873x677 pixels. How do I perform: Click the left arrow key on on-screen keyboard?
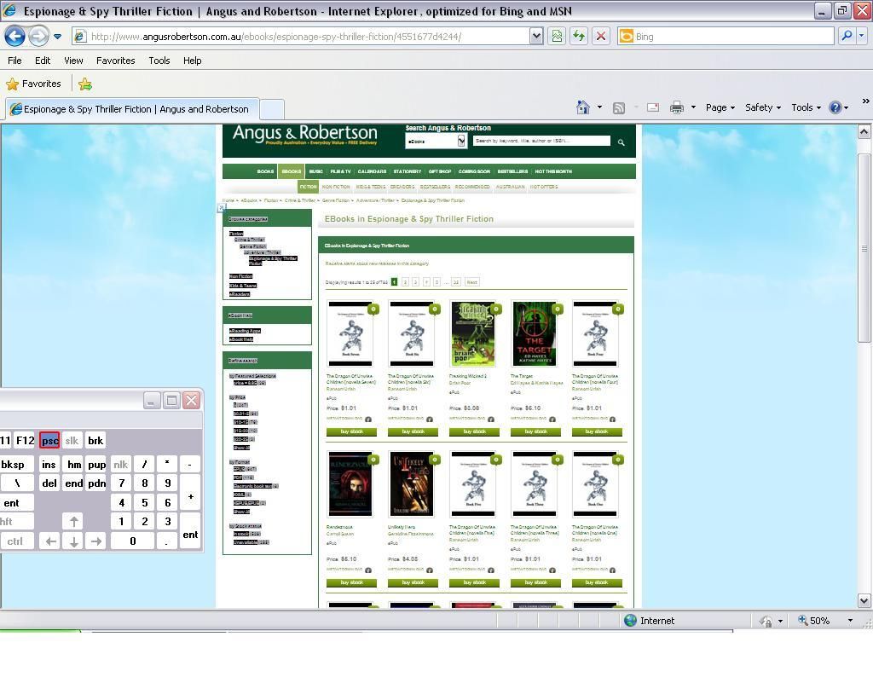50,541
